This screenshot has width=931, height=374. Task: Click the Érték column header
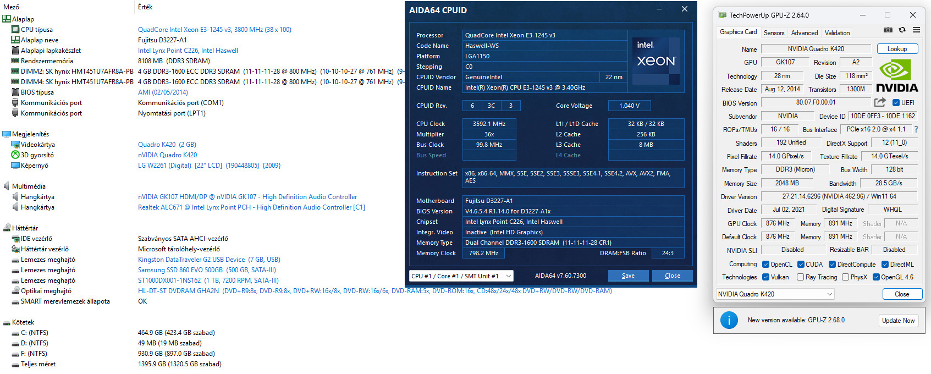coord(145,7)
